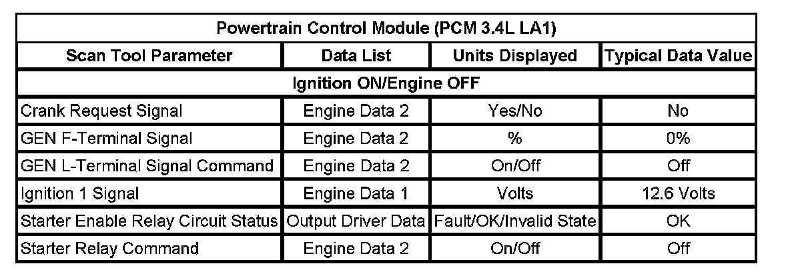The height and width of the screenshot is (276, 790).
Task: Click the Crank Request Signal parameter cell
Action: pyautogui.click(x=101, y=111)
